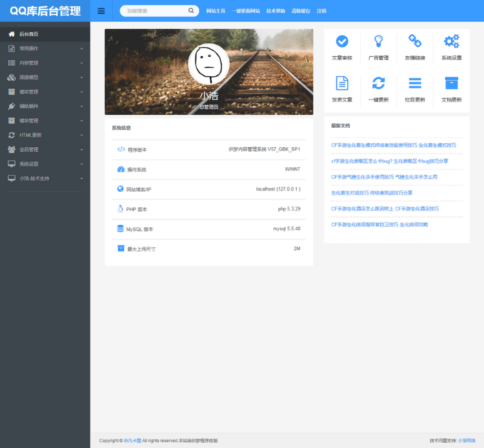The height and width of the screenshot is (448, 484).
Task: Open the 友情链接 chain-link shortcut icon
Action: pos(415,41)
